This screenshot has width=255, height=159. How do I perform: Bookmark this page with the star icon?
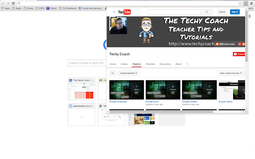pyautogui.click(x=240, y=4)
